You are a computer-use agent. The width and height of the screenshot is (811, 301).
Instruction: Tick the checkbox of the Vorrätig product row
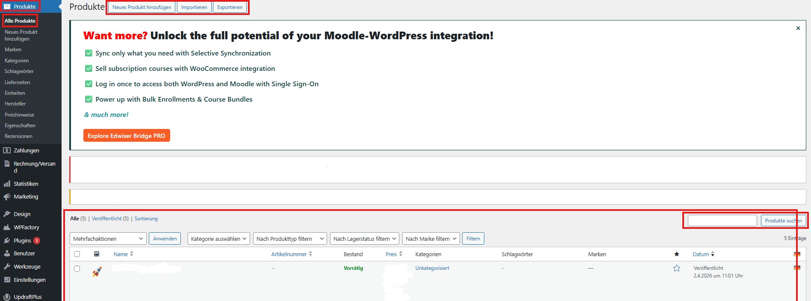(x=77, y=269)
